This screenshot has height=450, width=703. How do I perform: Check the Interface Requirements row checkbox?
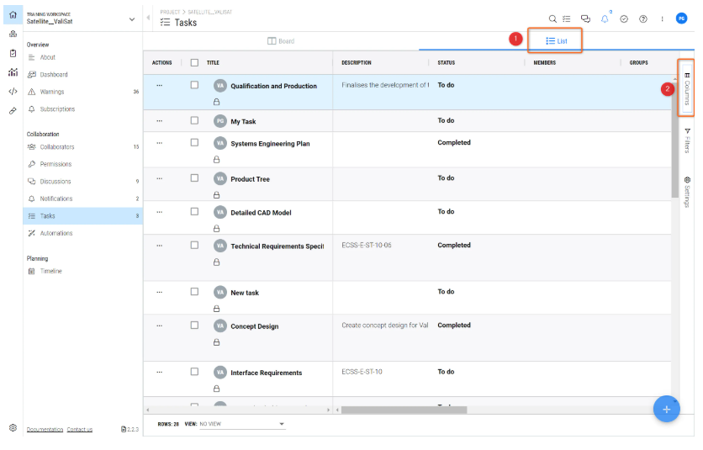[194, 372]
